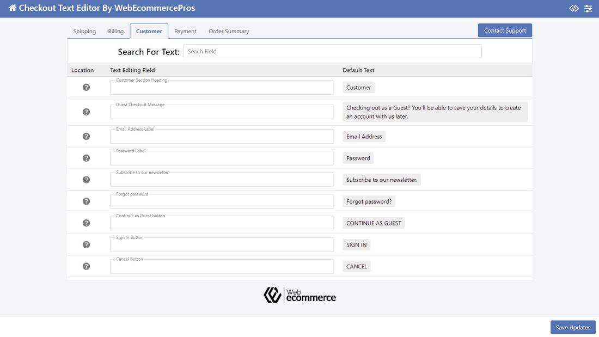The height and width of the screenshot is (337, 599).
Task: Show location help for Password Label
Action: (x=87, y=158)
